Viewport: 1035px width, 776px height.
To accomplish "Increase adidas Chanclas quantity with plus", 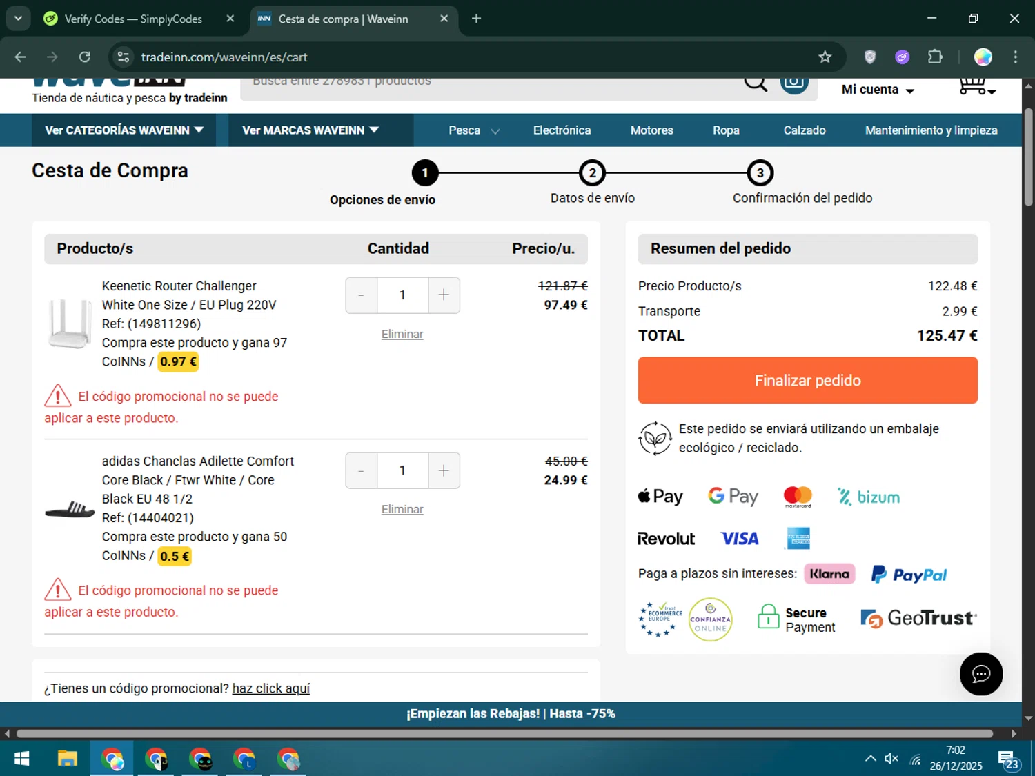I will click(x=444, y=470).
